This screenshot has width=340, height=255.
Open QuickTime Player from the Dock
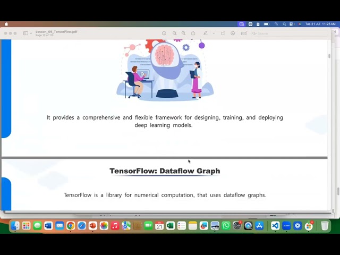(x=248, y=226)
